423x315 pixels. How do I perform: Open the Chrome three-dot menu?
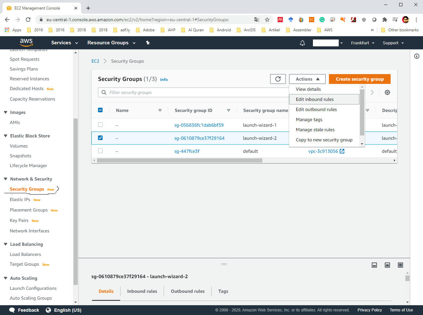(416, 20)
